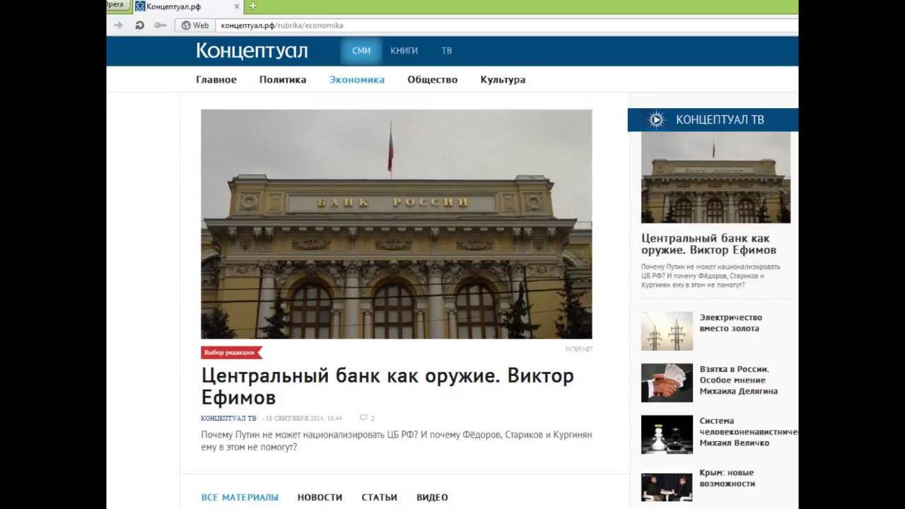Click the red Выбор редакции label
The image size is (905, 509).
(x=231, y=352)
